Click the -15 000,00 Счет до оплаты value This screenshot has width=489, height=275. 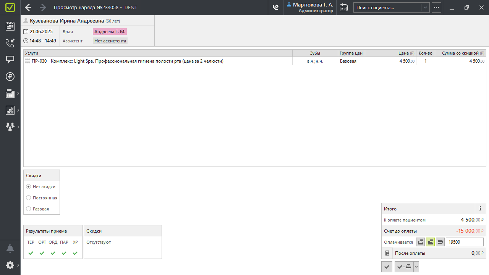[x=470, y=231]
